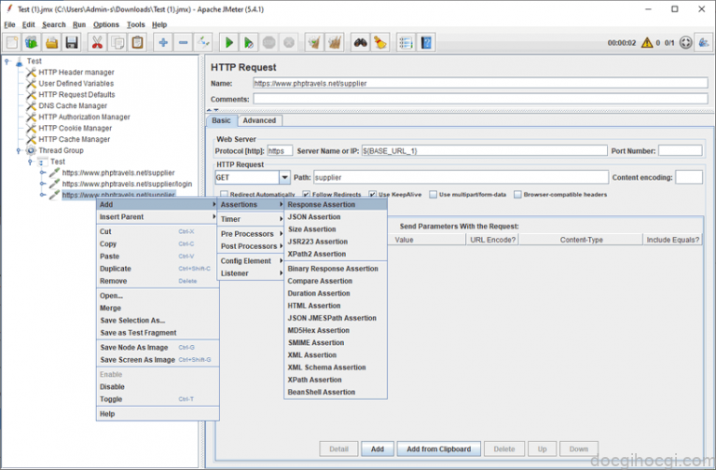Click the Open file folder icon
Viewport: 716px width, 470px height.
(51, 43)
